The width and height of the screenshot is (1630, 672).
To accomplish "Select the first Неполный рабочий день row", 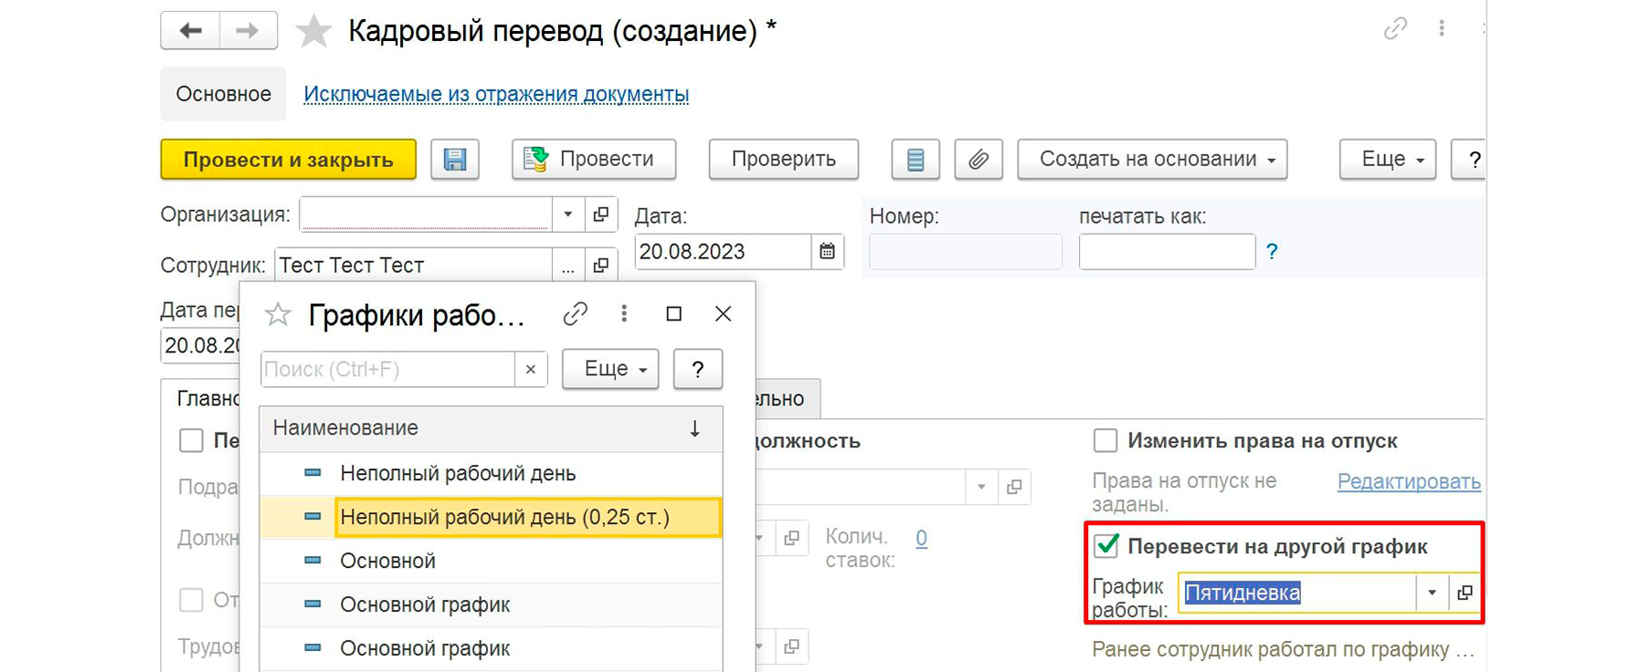I will click(491, 474).
